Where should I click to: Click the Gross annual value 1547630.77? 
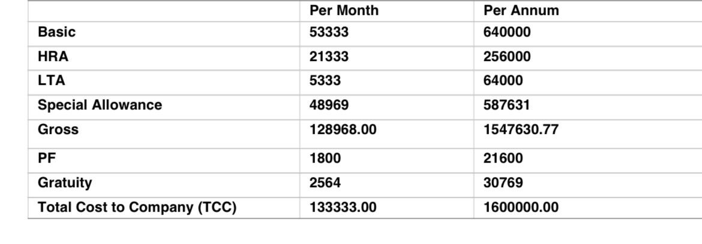click(521, 130)
